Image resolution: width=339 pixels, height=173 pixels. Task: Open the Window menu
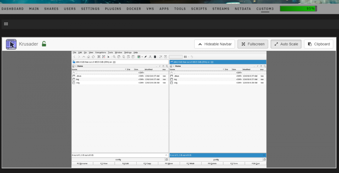point(118,52)
